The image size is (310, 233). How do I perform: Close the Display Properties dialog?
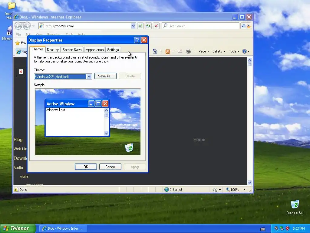pos(144,40)
